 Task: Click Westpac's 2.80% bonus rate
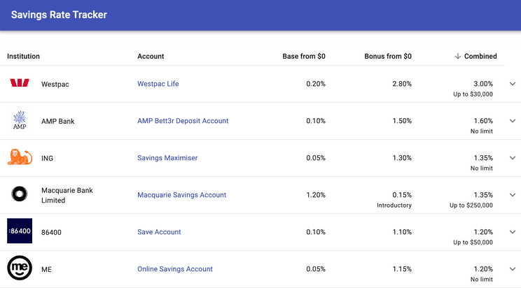pyautogui.click(x=402, y=84)
